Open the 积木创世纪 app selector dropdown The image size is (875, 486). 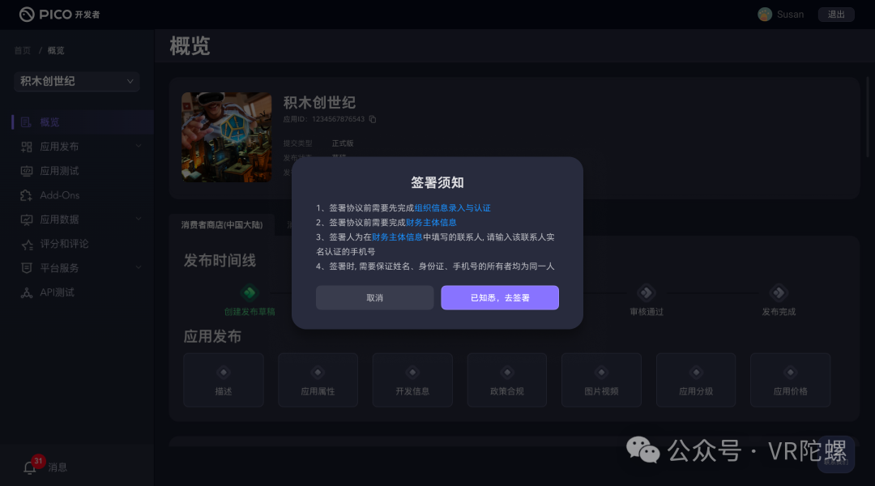pyautogui.click(x=77, y=82)
